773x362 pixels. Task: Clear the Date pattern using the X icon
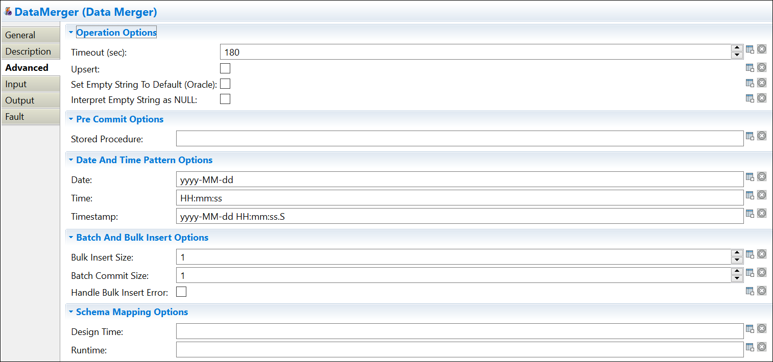click(761, 176)
